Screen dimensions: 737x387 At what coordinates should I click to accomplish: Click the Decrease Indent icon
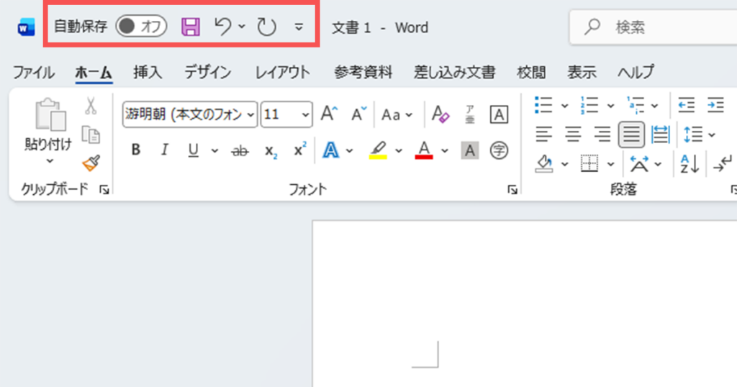686,105
